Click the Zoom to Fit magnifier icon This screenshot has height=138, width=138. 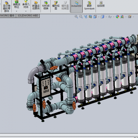click(76, 17)
